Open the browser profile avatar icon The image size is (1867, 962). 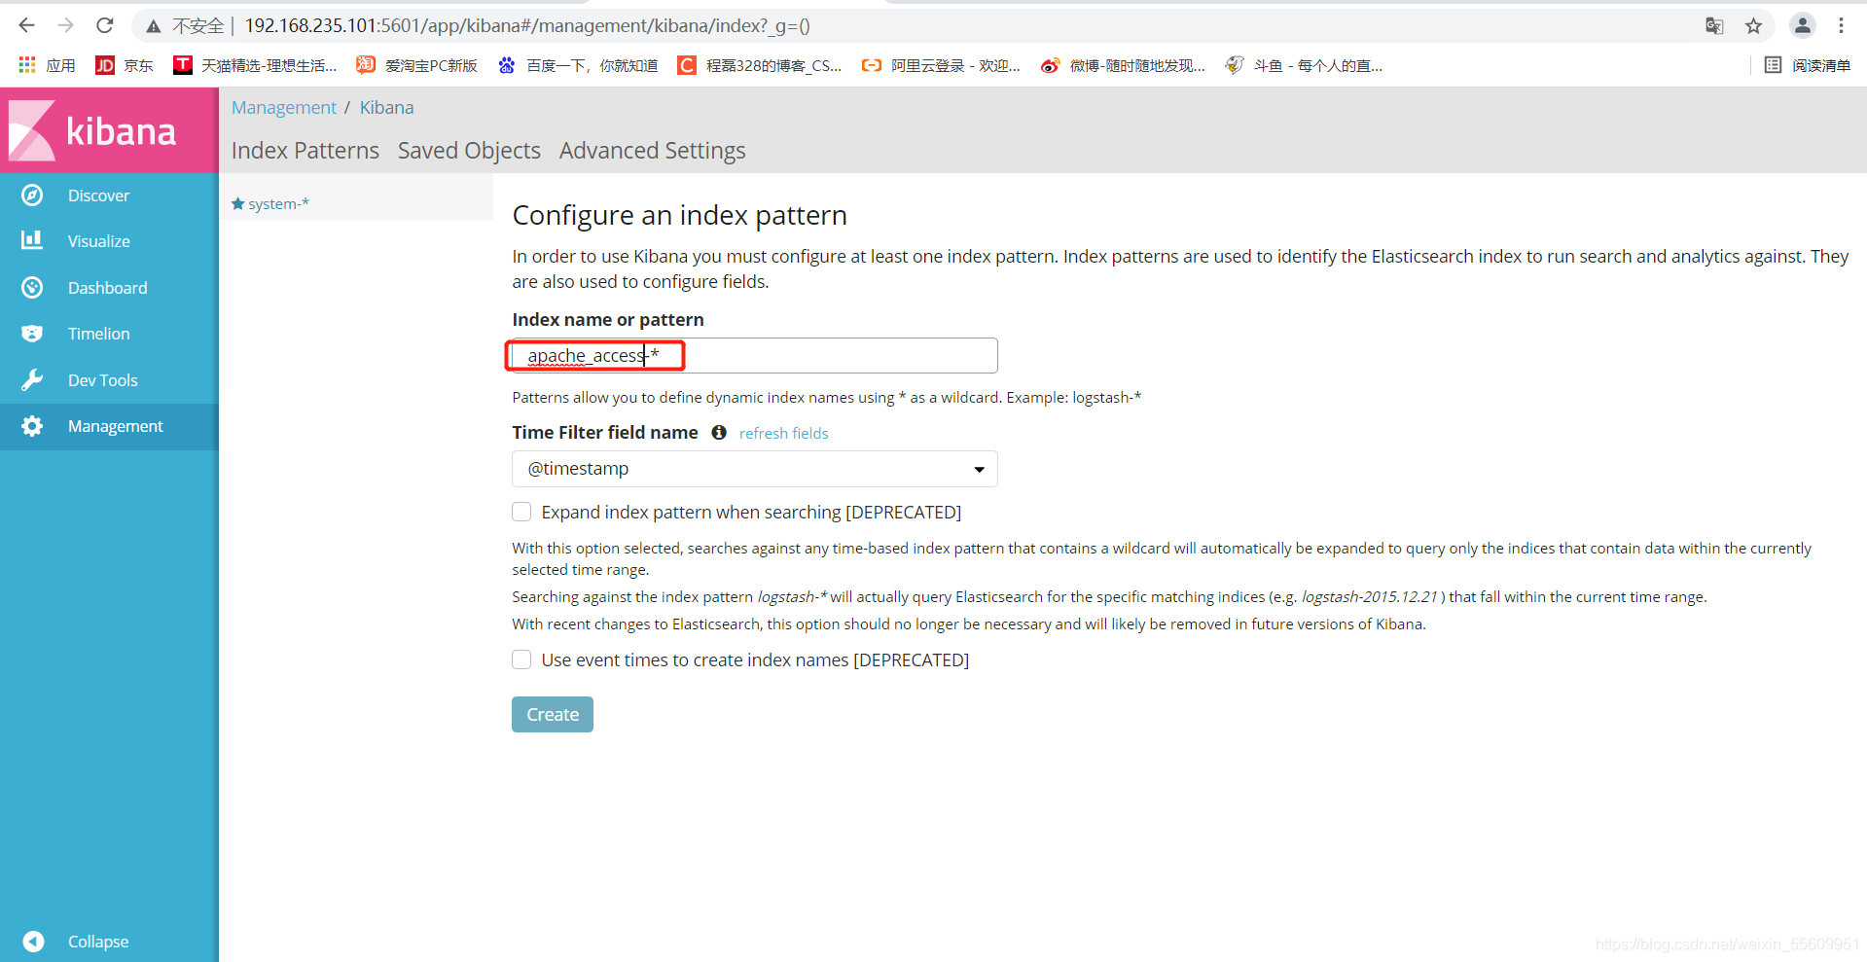point(1802,26)
